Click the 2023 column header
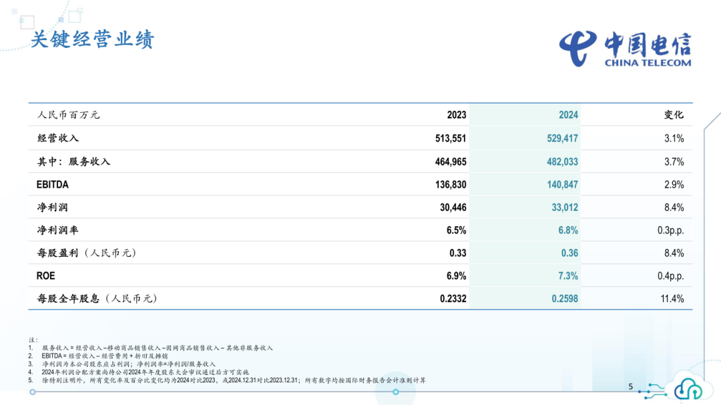This screenshot has width=721, height=405. 457,115
